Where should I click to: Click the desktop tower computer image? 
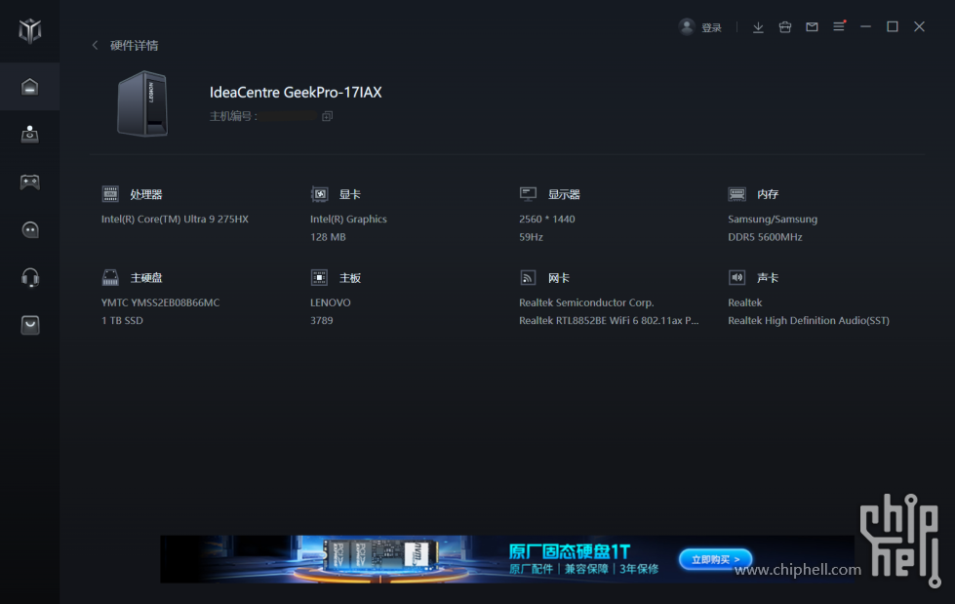pos(142,103)
